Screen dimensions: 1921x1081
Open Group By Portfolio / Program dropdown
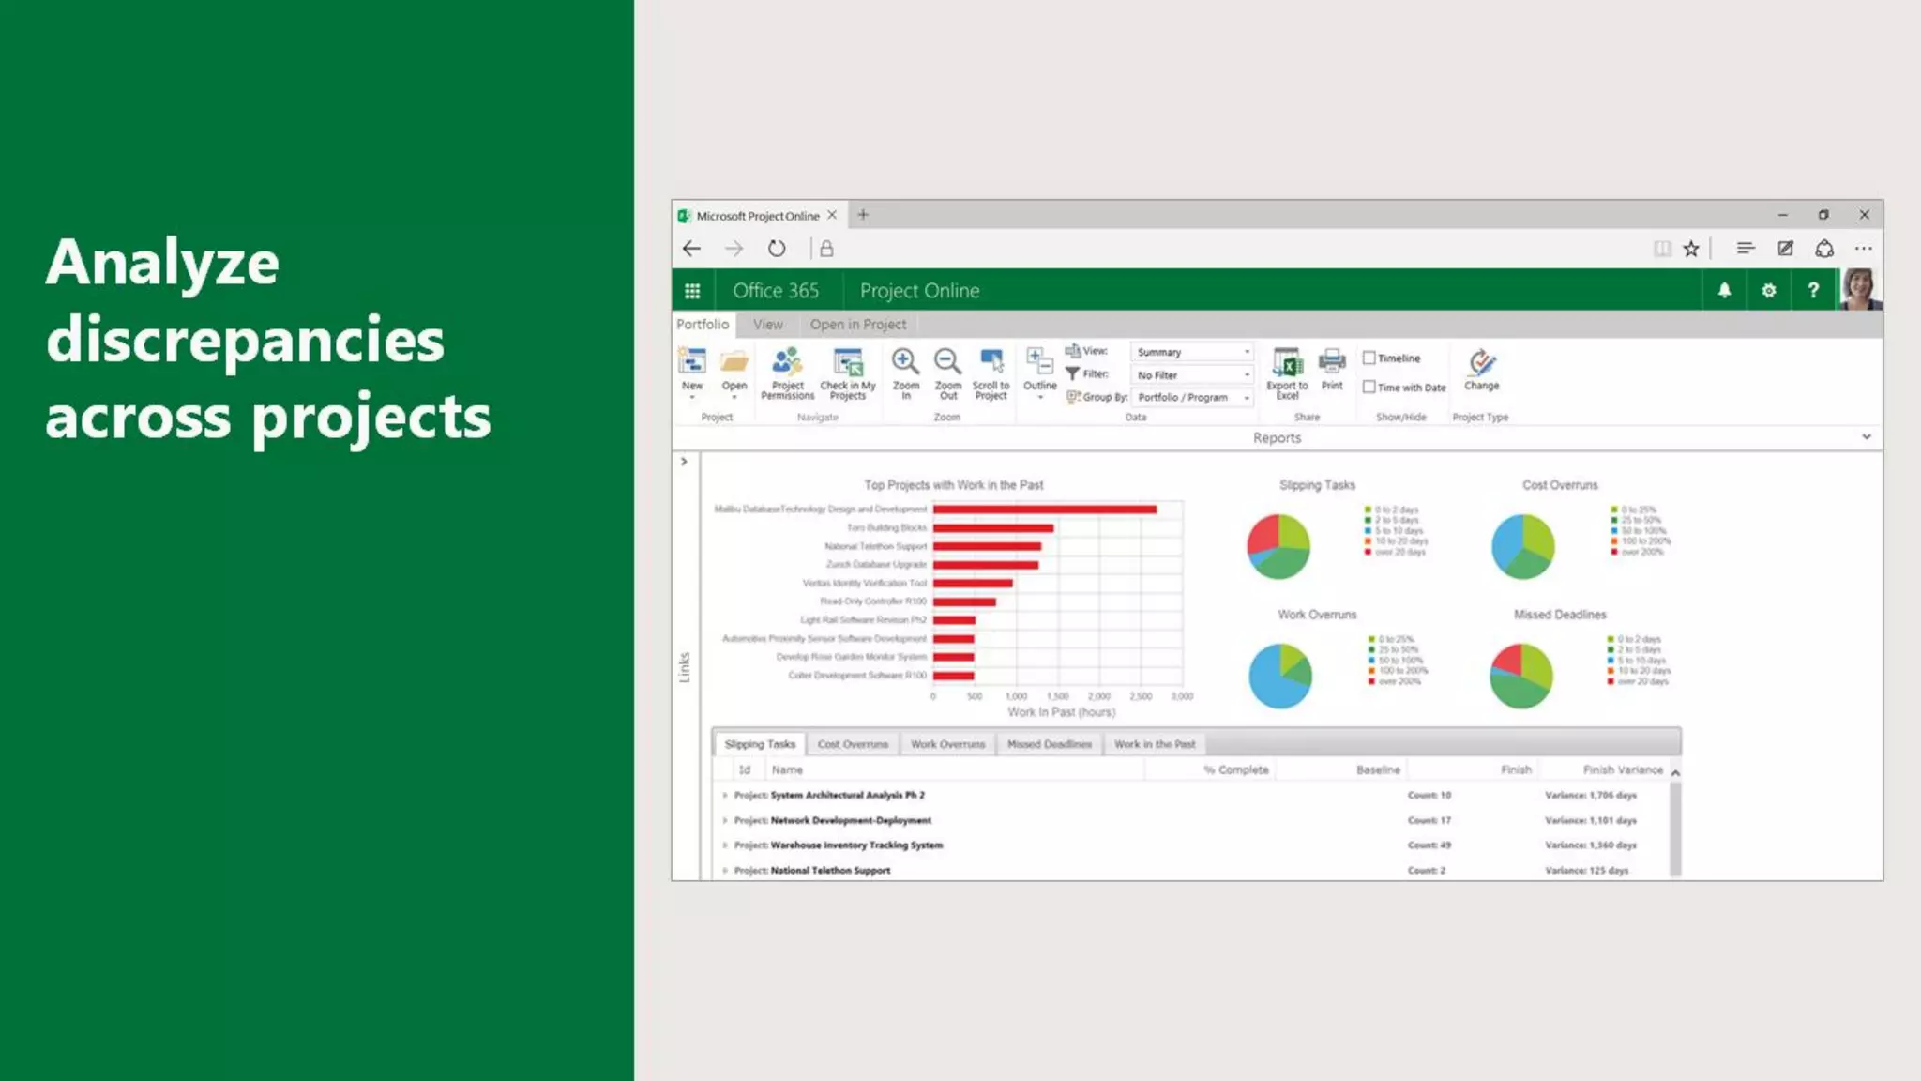tap(1192, 397)
